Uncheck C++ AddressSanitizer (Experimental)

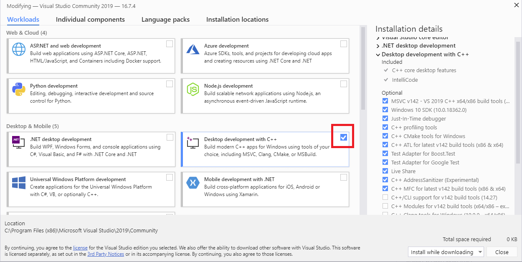385,180
